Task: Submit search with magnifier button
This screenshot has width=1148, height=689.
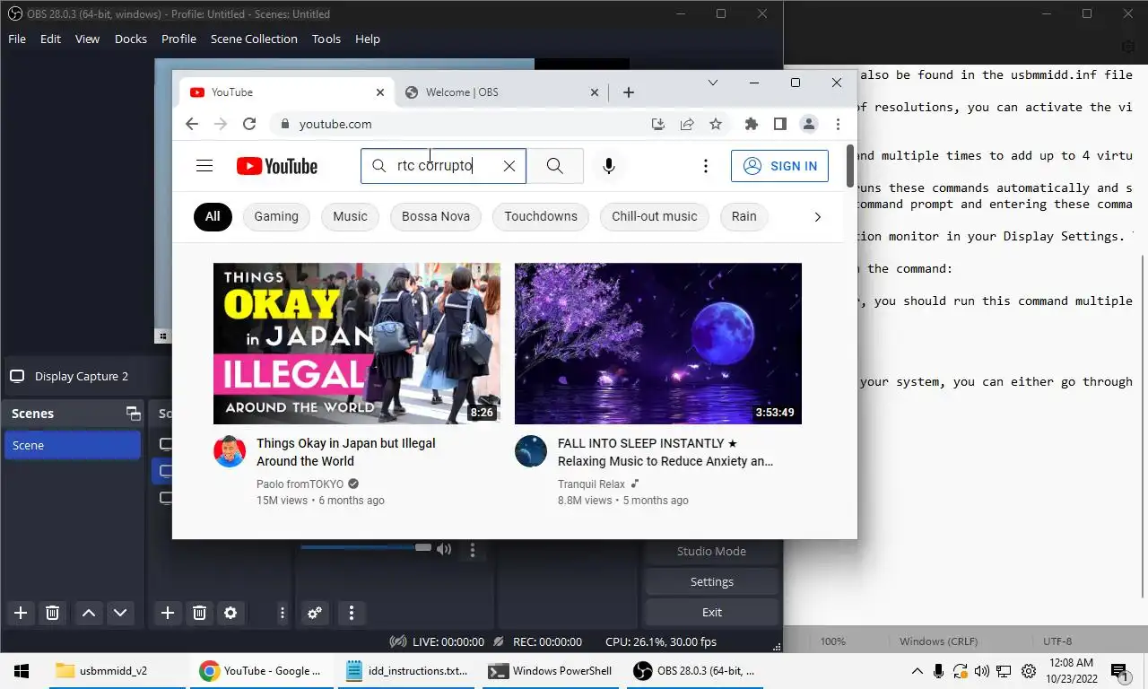Action: tap(555, 166)
